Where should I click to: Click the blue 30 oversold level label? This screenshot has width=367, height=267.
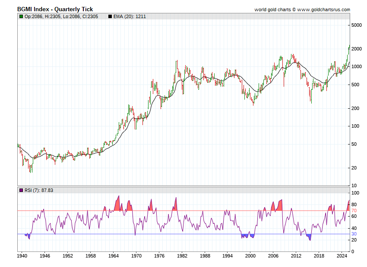click(x=354, y=234)
